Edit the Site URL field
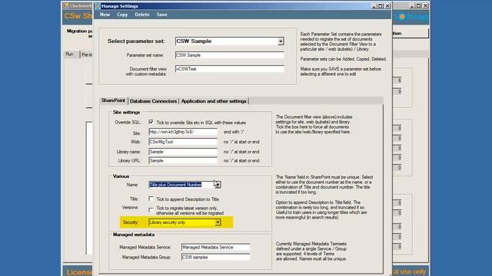 (183, 132)
